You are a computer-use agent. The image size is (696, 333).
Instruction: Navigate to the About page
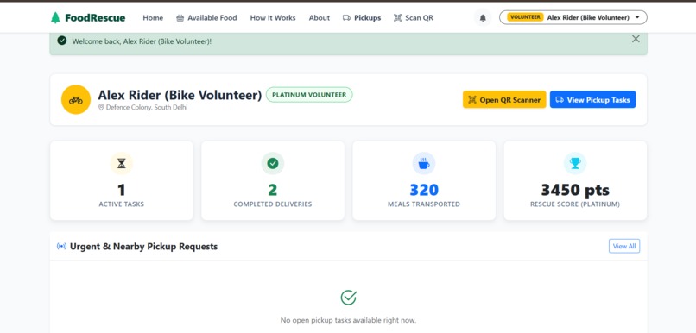pos(320,18)
